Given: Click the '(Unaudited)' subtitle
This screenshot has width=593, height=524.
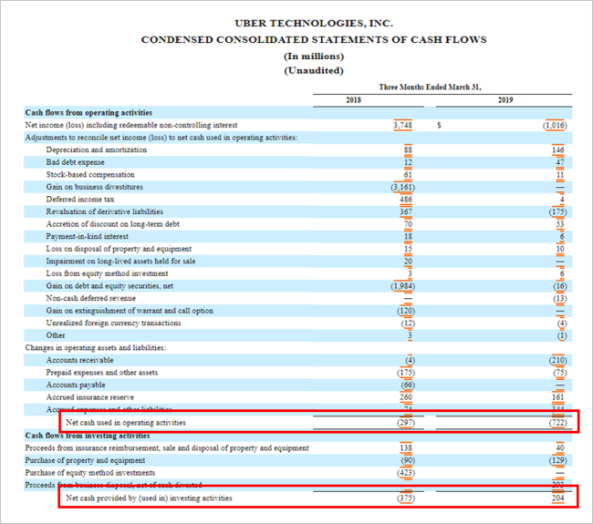Looking at the screenshot, I should click(314, 71).
